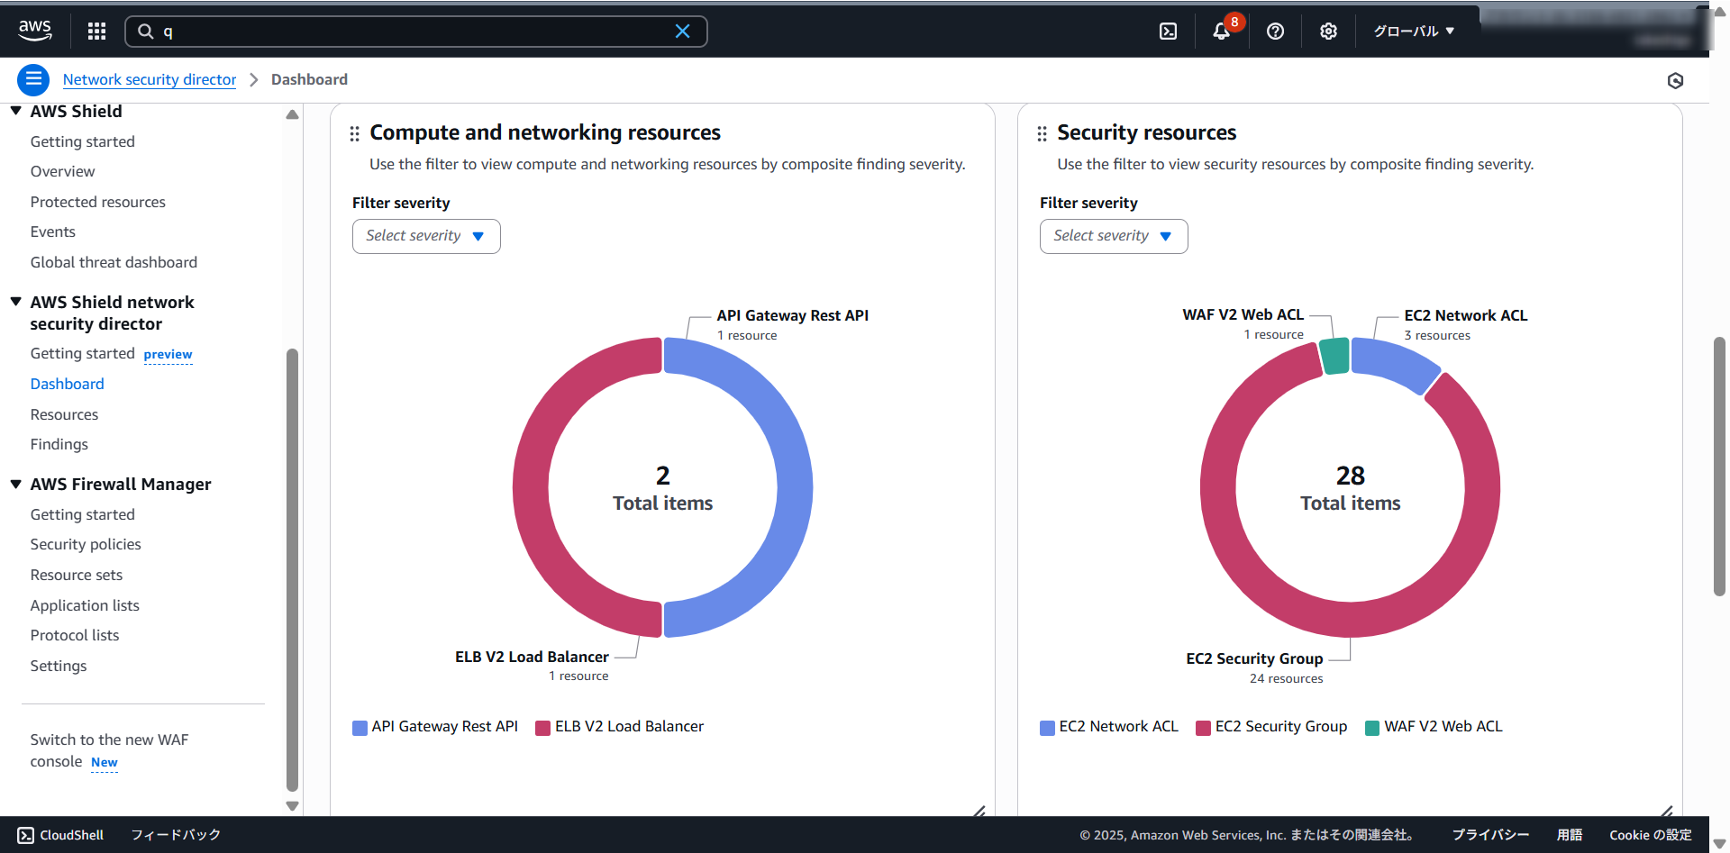Collapse the AWS Firewall Manager section

click(16, 485)
